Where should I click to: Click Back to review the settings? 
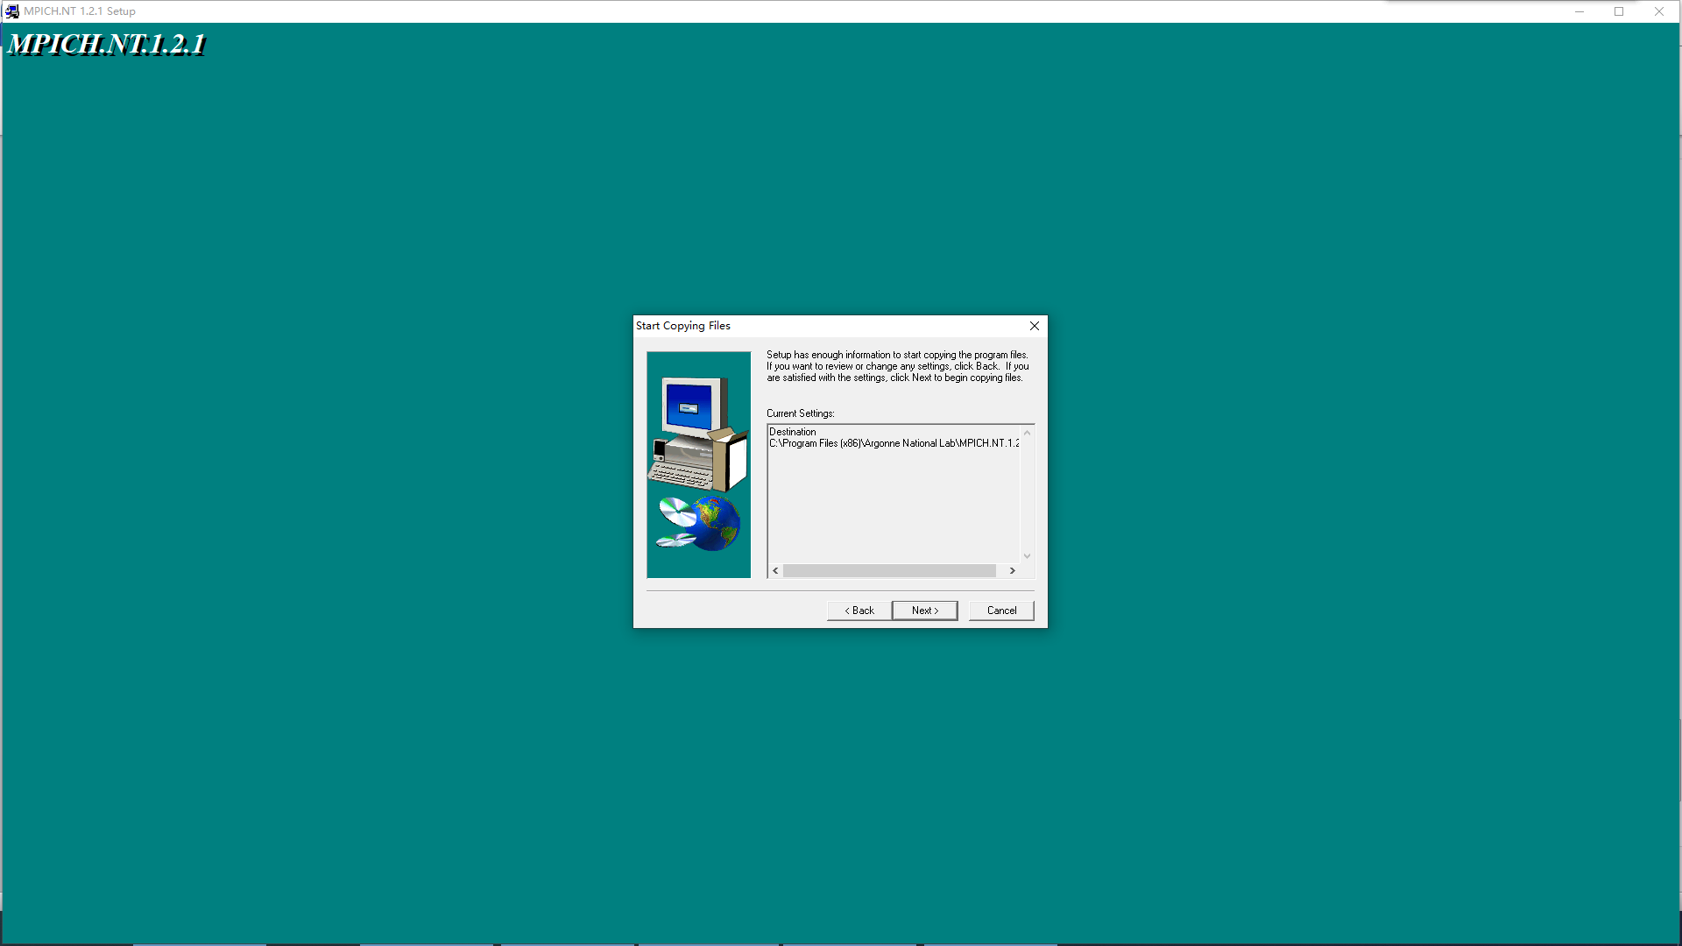coord(859,610)
